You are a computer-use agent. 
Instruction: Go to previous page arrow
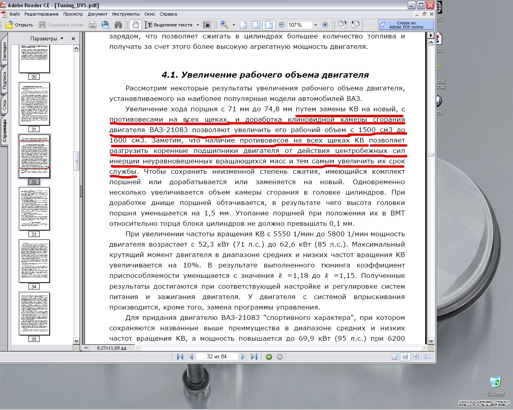191,357
